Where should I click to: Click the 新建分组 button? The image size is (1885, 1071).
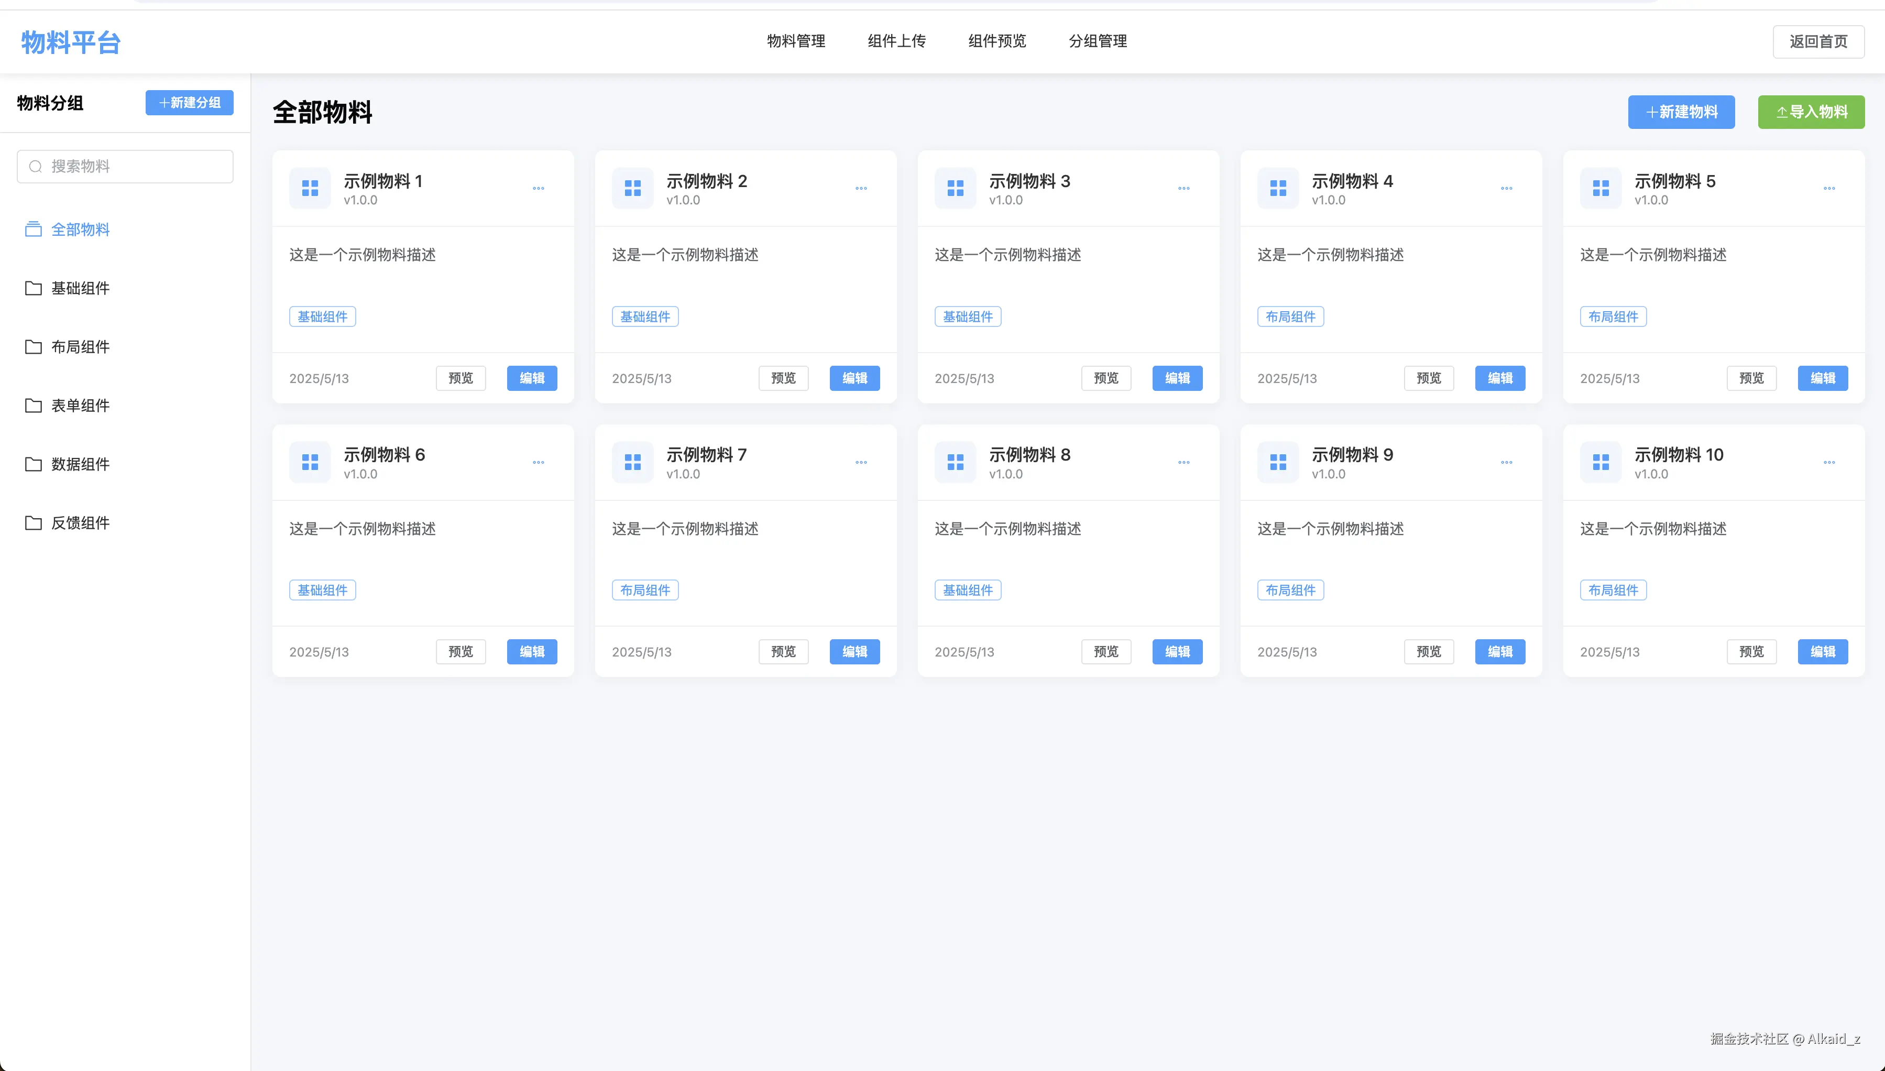(189, 103)
